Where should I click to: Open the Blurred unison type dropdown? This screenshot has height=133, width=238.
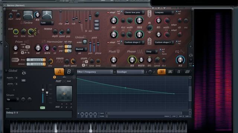81,49
